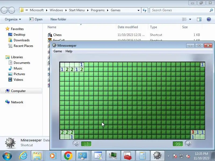The image size is (215, 161).
Task: Launch Internet Explorer from the taskbar
Action: pos(23,156)
